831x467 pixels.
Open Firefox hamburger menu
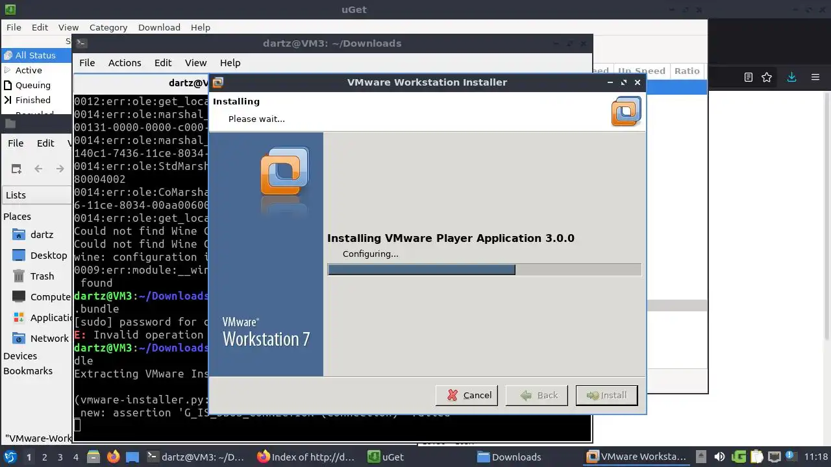[x=815, y=77]
